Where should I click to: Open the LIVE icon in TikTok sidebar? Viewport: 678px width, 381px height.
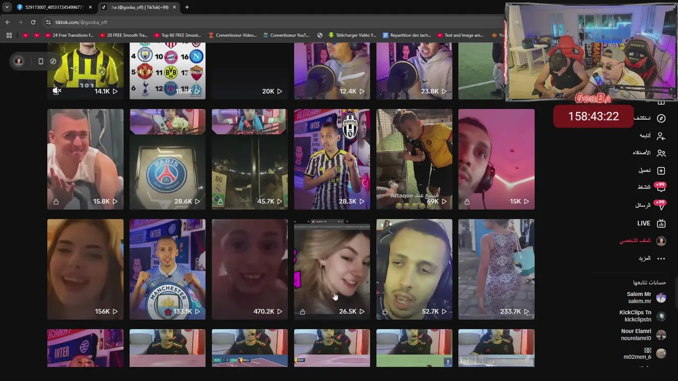[x=661, y=223]
